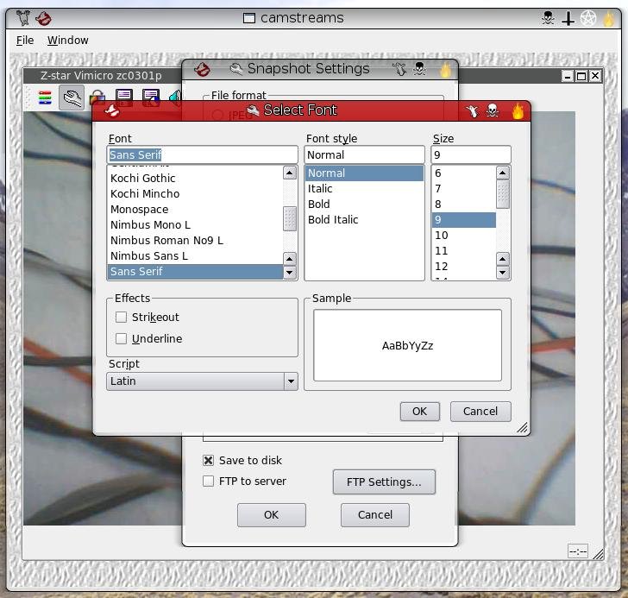
Task: Choose Normal in font style list
Action: pyautogui.click(x=364, y=173)
